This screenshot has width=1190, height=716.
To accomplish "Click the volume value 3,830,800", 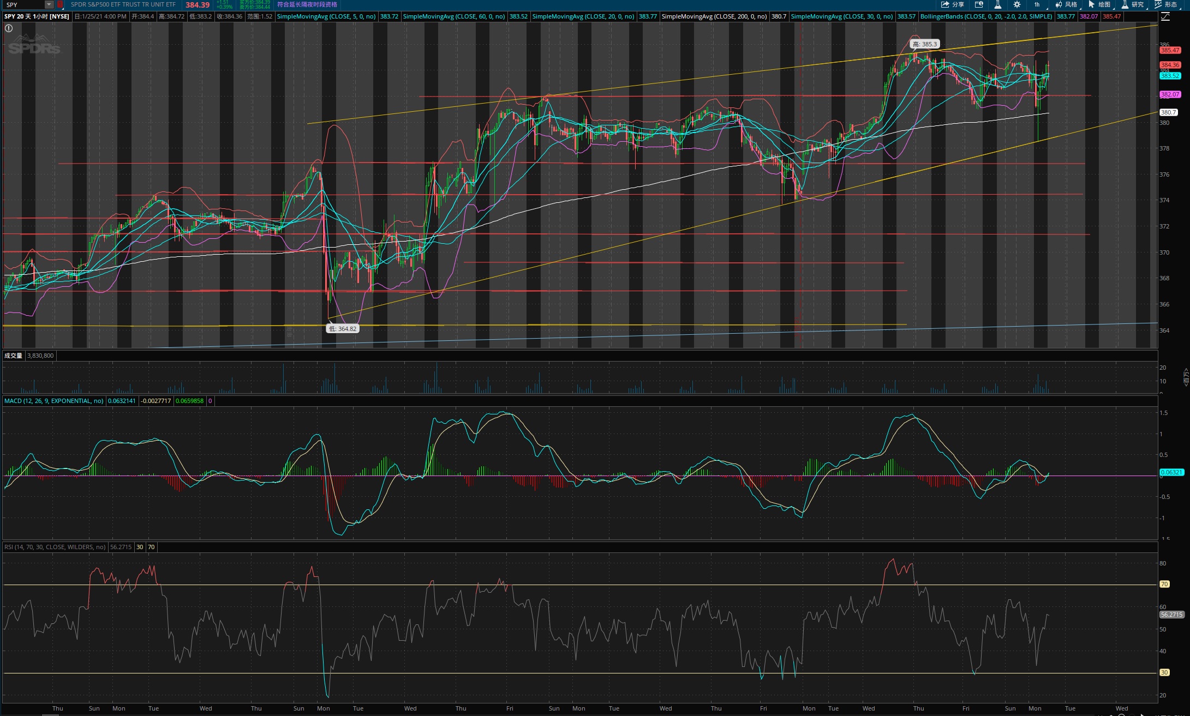I will click(x=40, y=356).
